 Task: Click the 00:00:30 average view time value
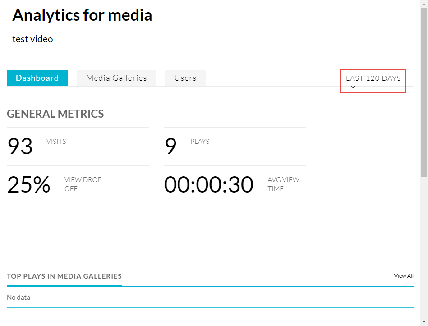208,184
